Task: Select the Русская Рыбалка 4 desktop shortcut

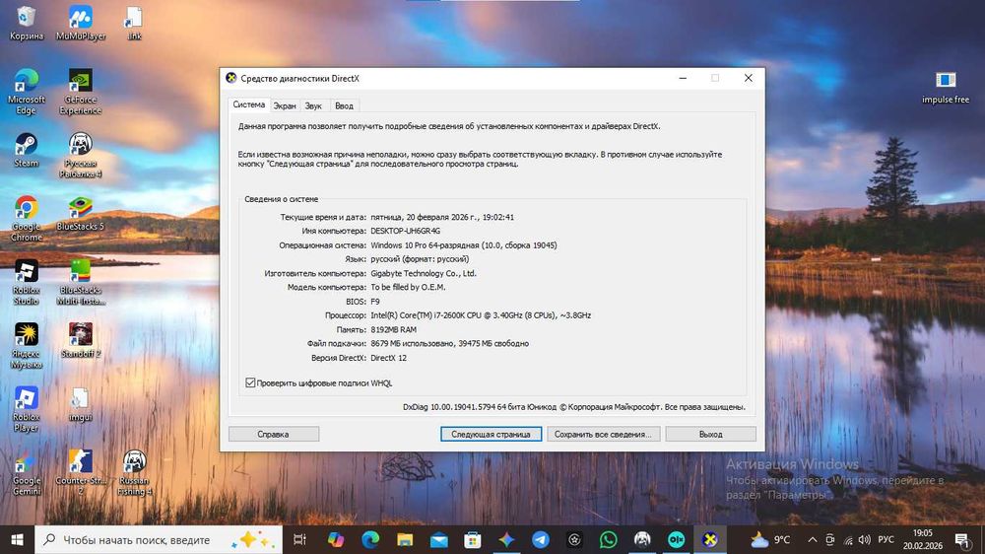Action: [81, 156]
